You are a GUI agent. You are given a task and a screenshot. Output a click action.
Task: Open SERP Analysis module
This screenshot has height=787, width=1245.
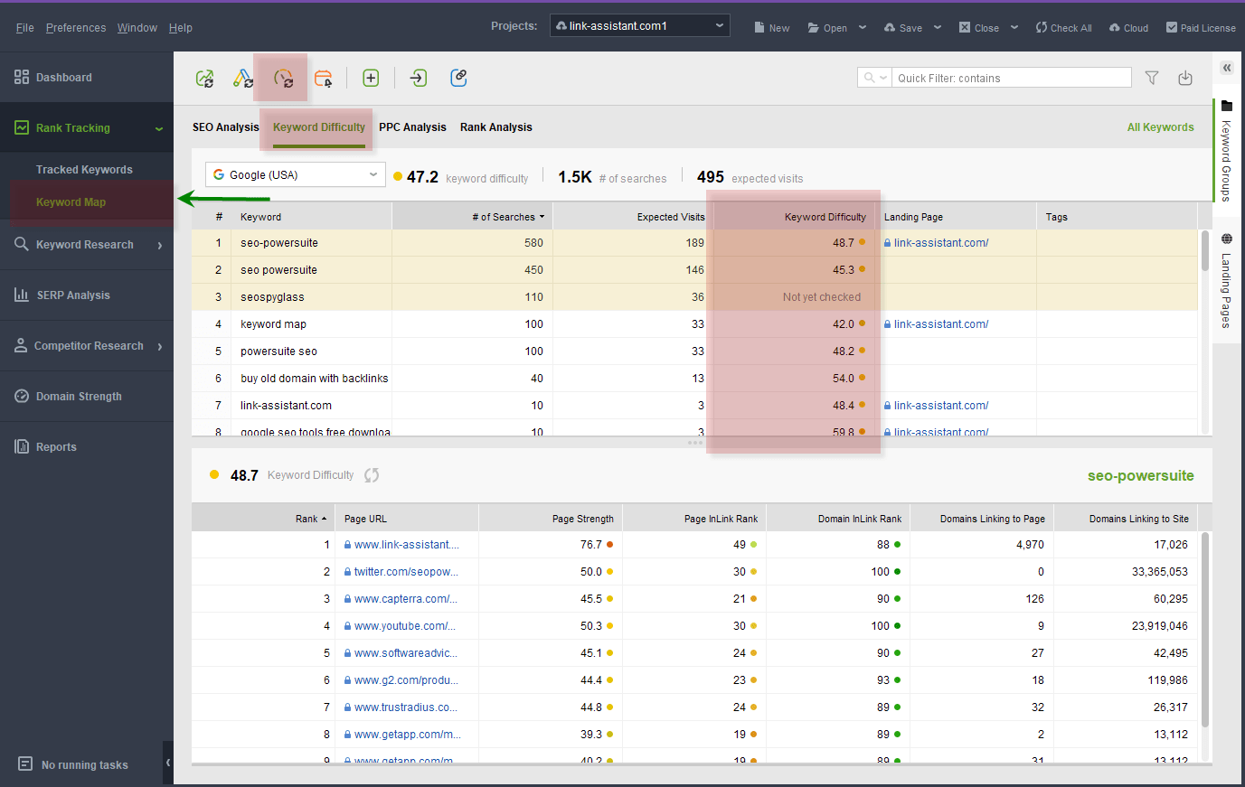point(87,295)
